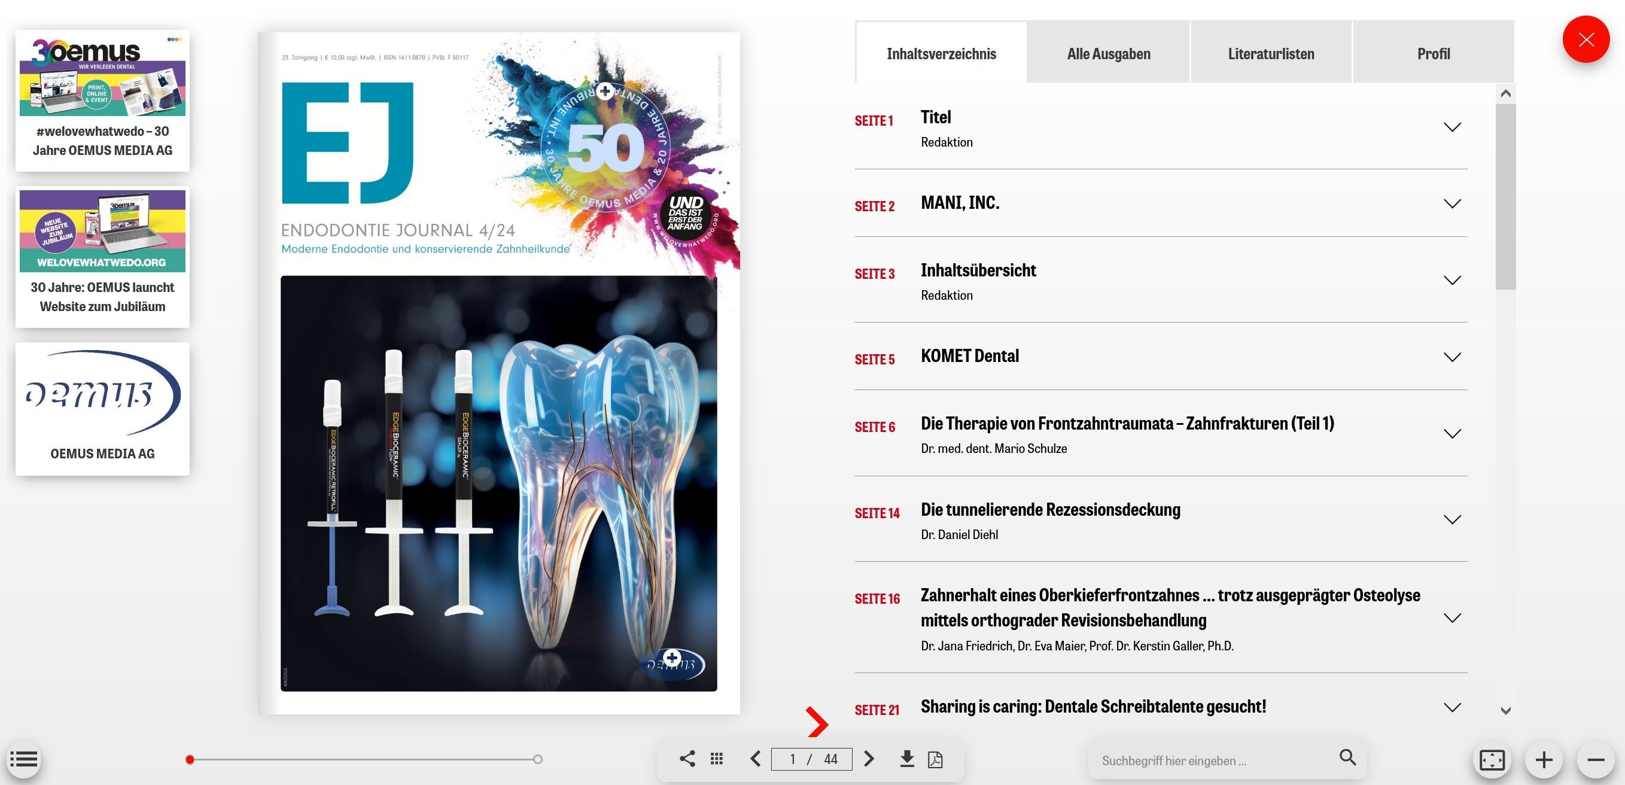Click the plus hotspot on the oemus cover logo
This screenshot has height=785, width=1625.
(672, 658)
